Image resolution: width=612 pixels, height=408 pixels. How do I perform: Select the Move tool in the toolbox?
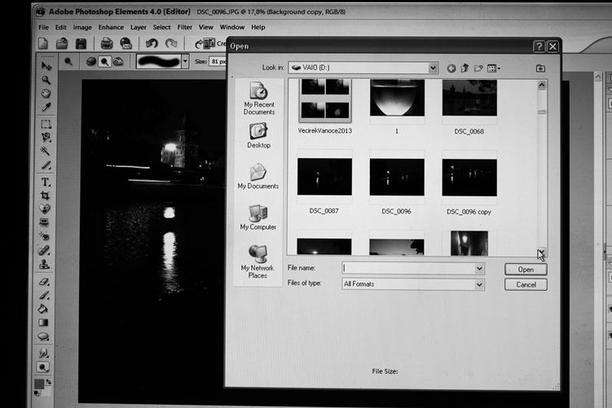coord(46,66)
